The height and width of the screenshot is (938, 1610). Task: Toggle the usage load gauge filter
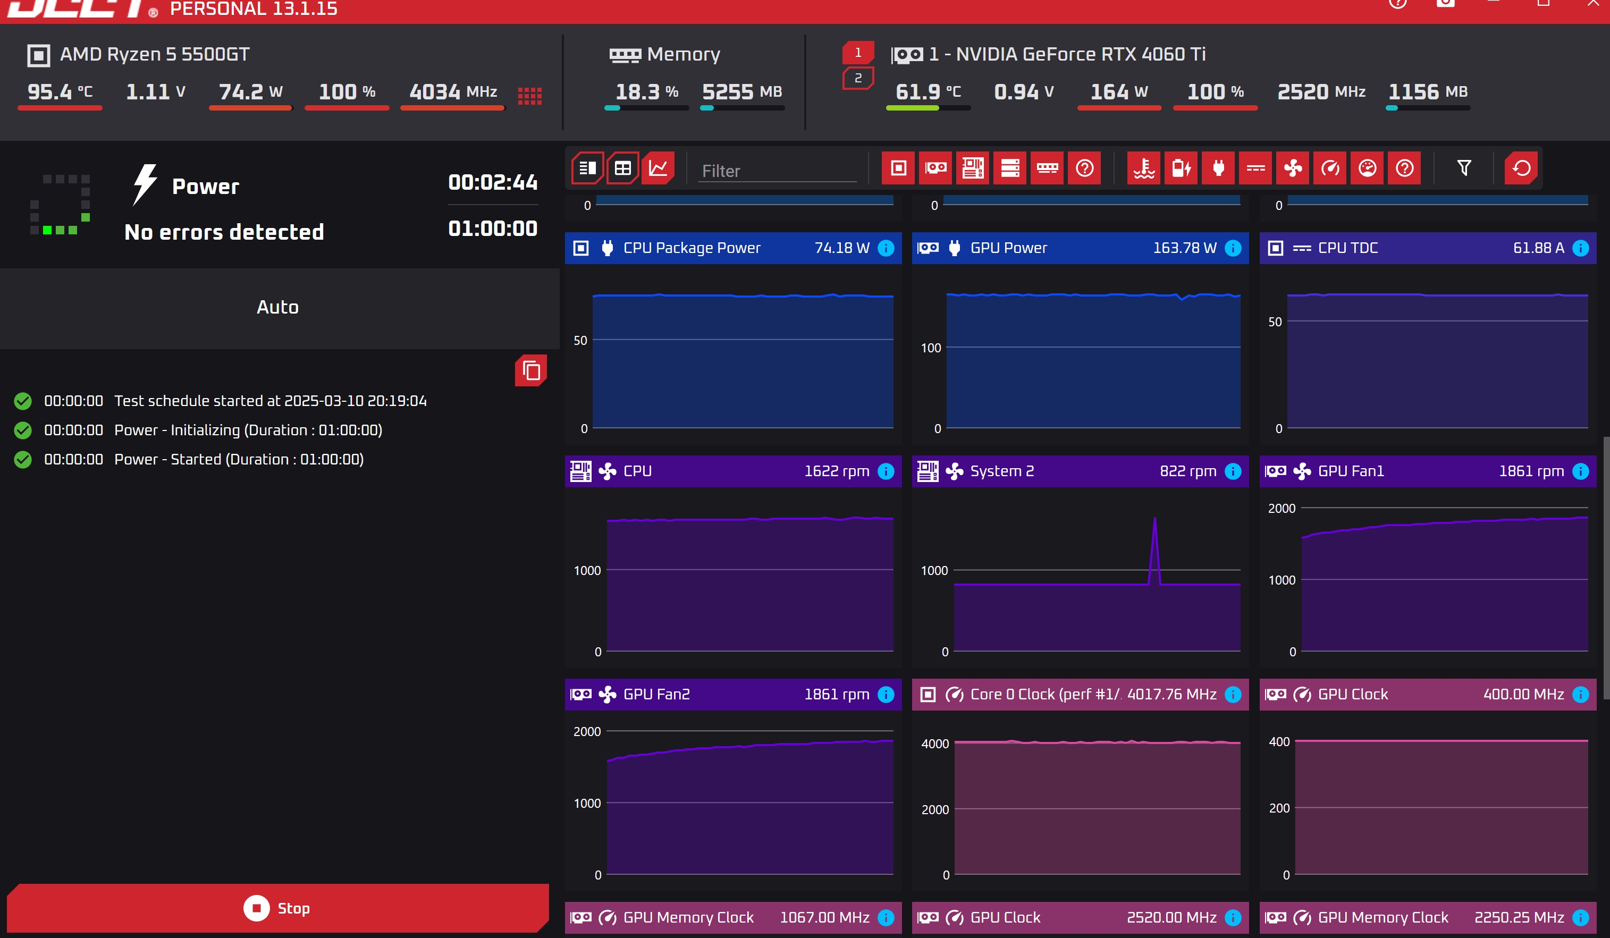coord(1367,168)
